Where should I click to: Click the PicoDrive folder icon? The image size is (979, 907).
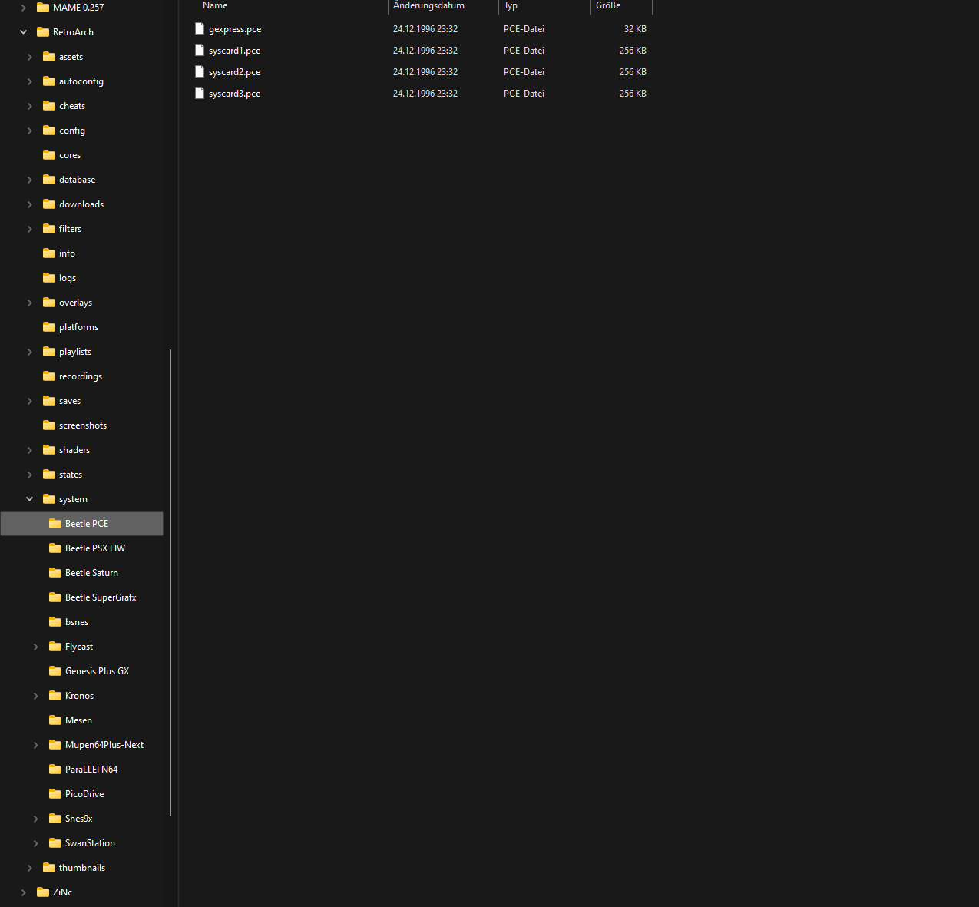(55, 794)
